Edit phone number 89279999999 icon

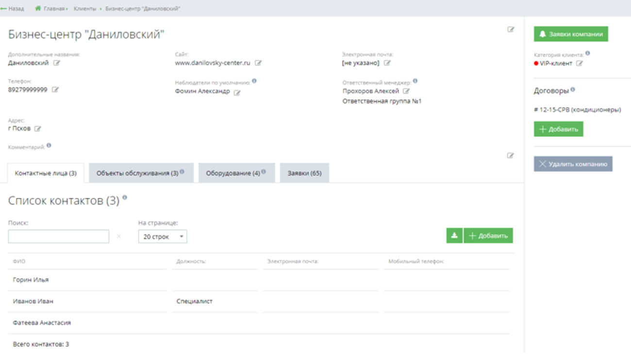pyautogui.click(x=55, y=90)
